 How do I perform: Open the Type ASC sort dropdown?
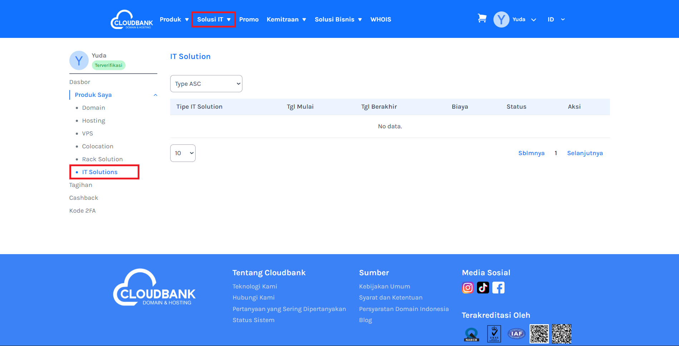click(206, 84)
